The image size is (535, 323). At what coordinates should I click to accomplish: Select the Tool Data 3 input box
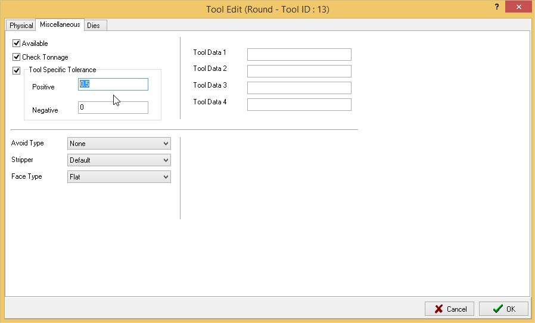point(299,88)
